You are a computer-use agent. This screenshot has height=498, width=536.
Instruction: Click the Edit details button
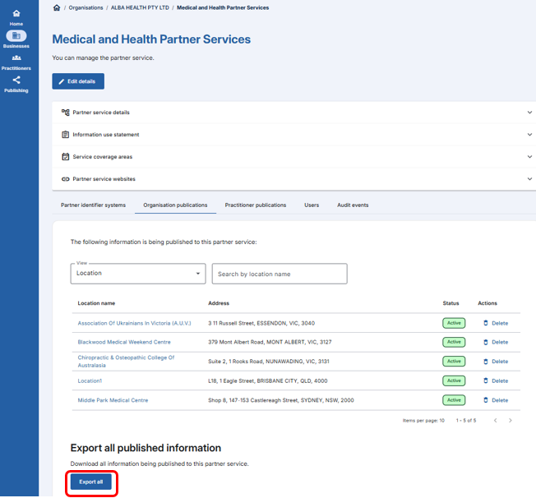pos(78,81)
